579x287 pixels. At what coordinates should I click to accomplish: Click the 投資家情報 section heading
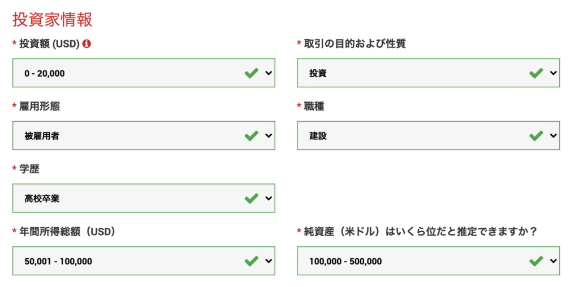point(52,19)
